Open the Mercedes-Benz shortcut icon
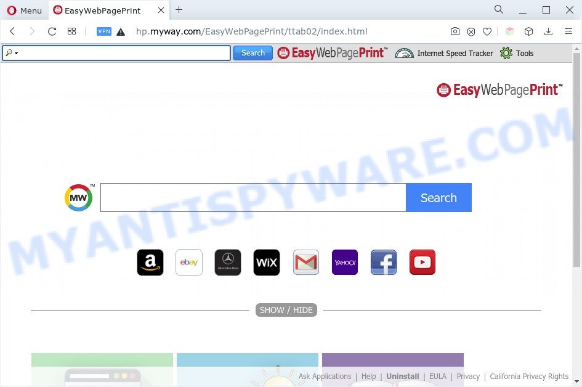Image resolution: width=582 pixels, height=387 pixels. pos(228,263)
